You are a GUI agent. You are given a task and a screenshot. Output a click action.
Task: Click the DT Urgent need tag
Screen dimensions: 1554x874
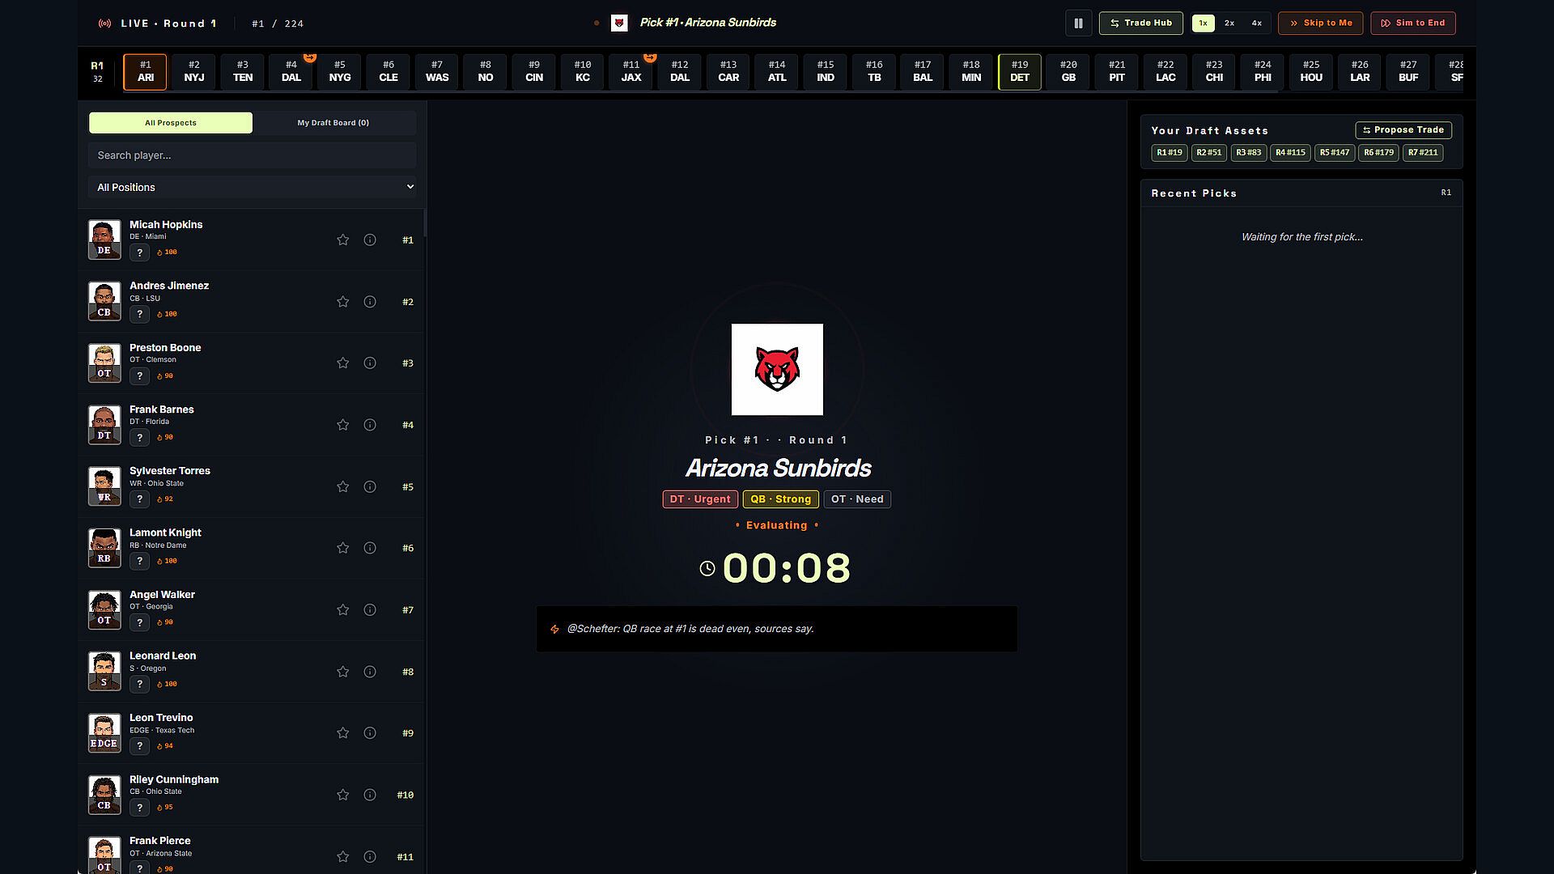coord(700,499)
